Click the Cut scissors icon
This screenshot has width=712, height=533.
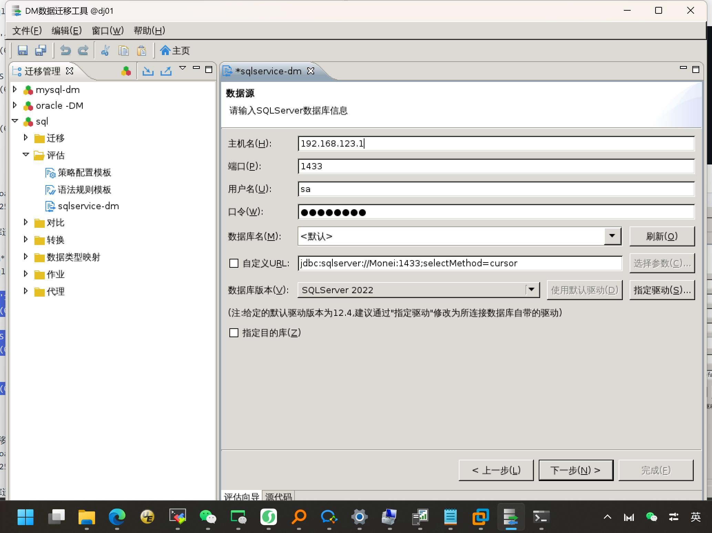tap(105, 51)
